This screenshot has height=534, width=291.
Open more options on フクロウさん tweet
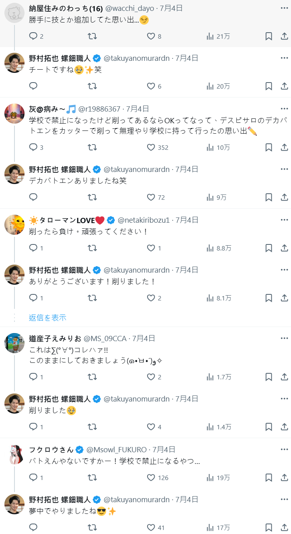click(284, 449)
